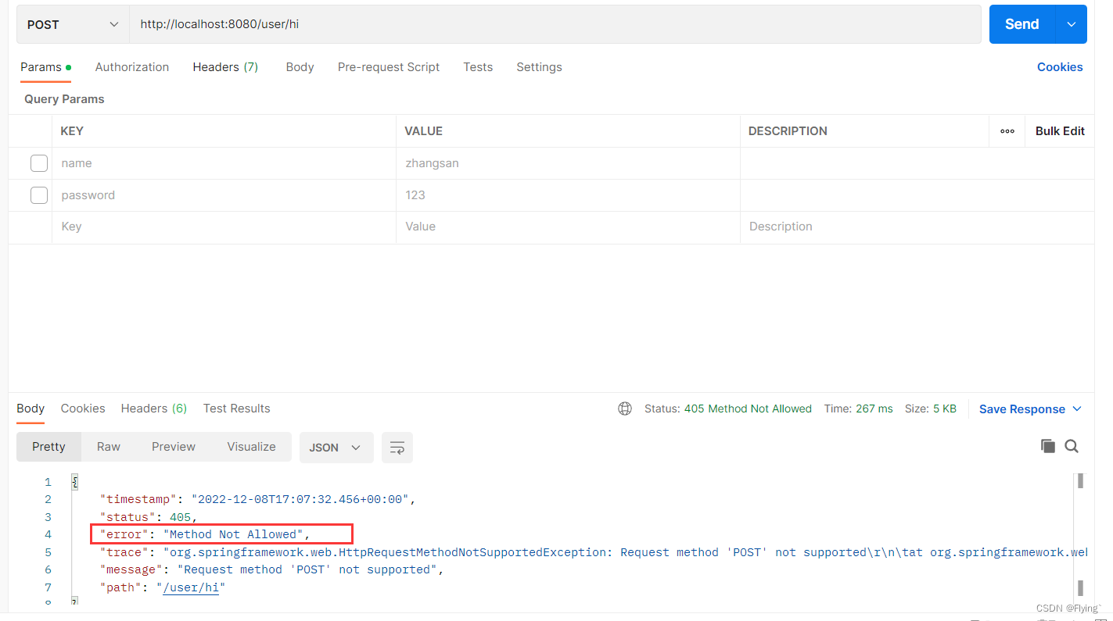Click the "Method Not Allowed" error value
Viewport: 1113px width, 621px height.
[x=233, y=534]
